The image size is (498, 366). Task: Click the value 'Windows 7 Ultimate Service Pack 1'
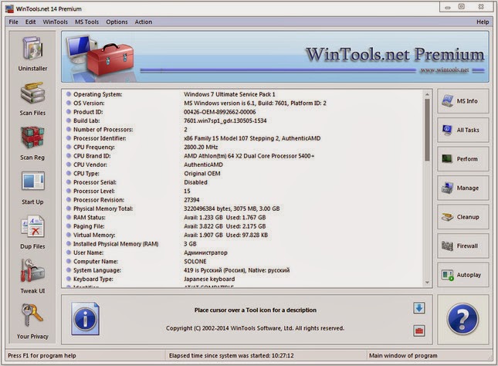229,94
